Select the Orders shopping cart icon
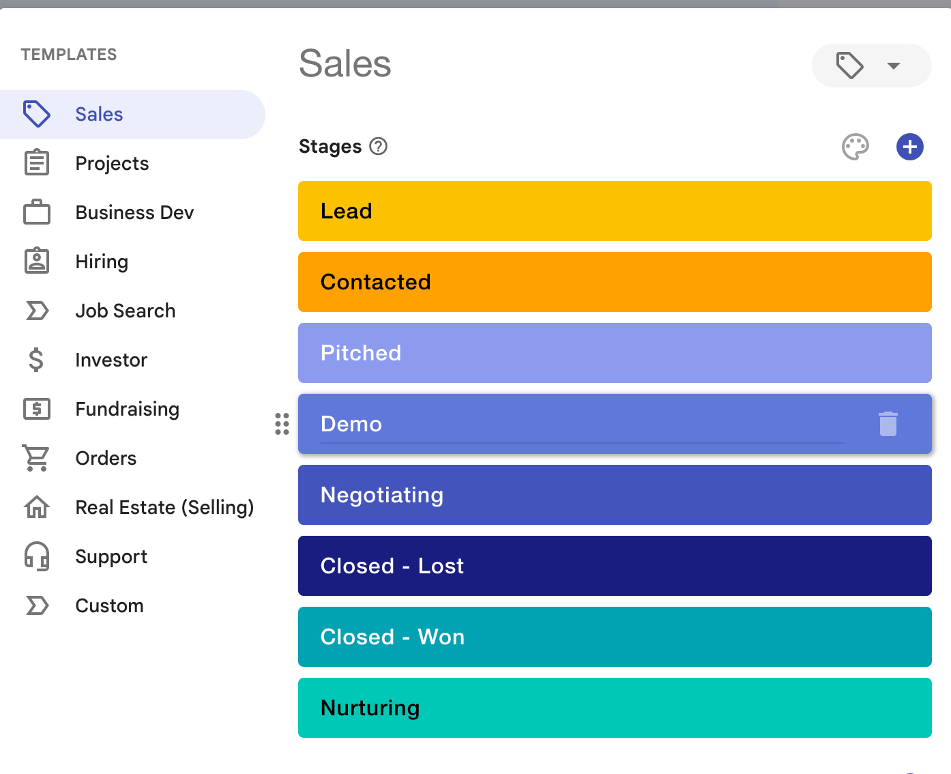This screenshot has height=774, width=951. (x=36, y=458)
